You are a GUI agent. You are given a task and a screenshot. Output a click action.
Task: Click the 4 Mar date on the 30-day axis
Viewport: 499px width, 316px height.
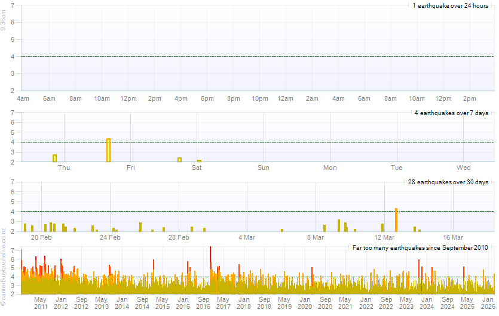point(247,237)
